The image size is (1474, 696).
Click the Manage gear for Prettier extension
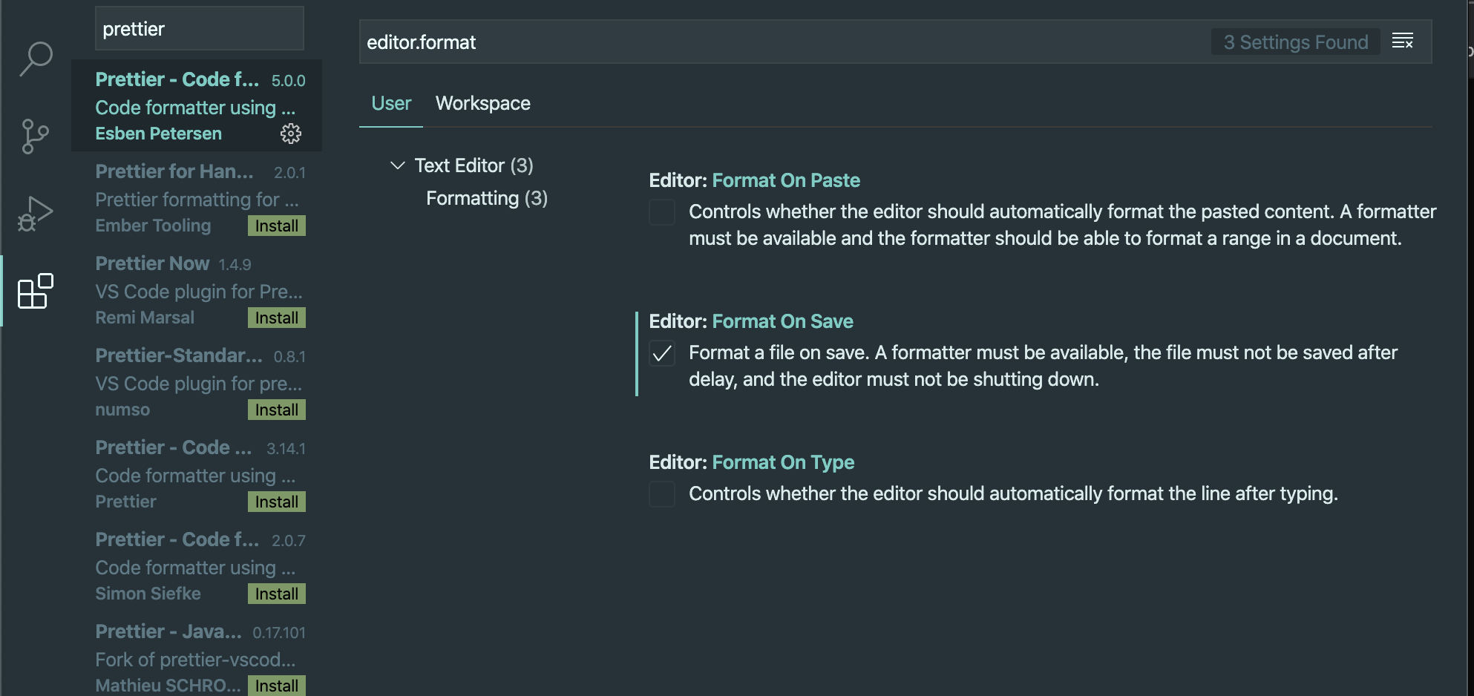click(290, 134)
